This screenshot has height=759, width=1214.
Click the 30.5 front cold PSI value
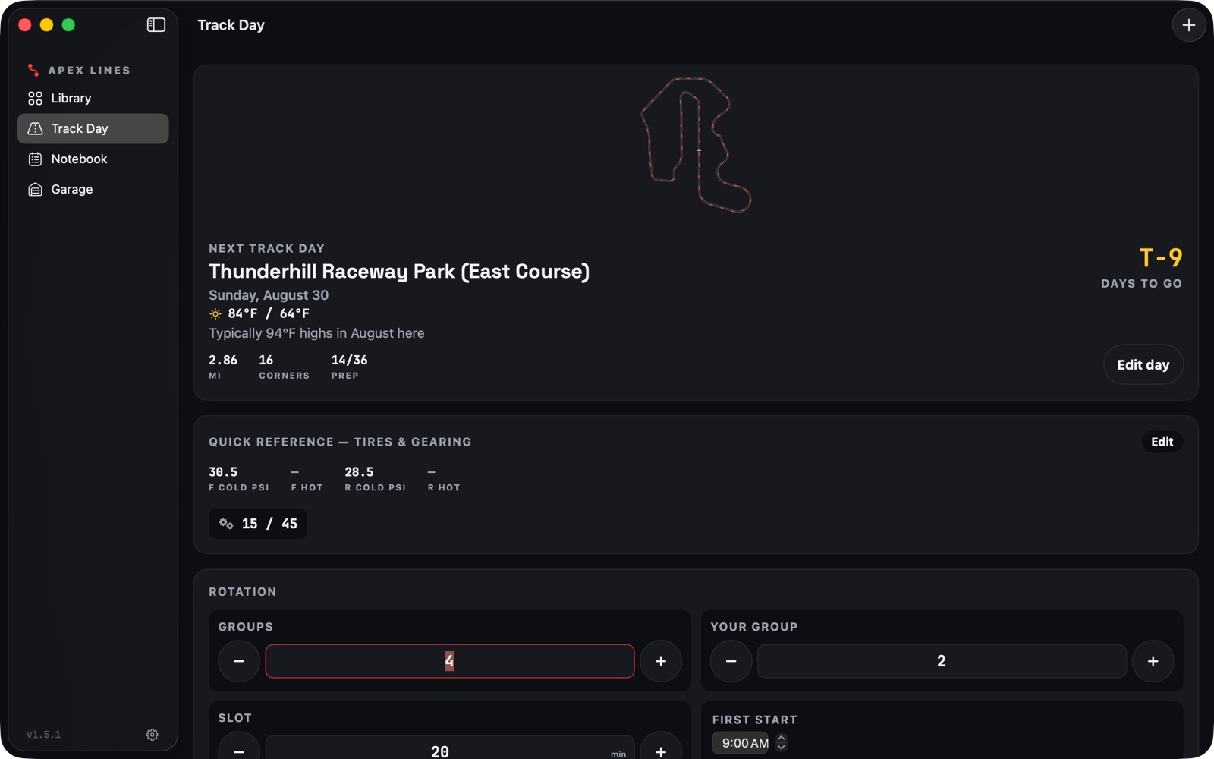coord(223,472)
